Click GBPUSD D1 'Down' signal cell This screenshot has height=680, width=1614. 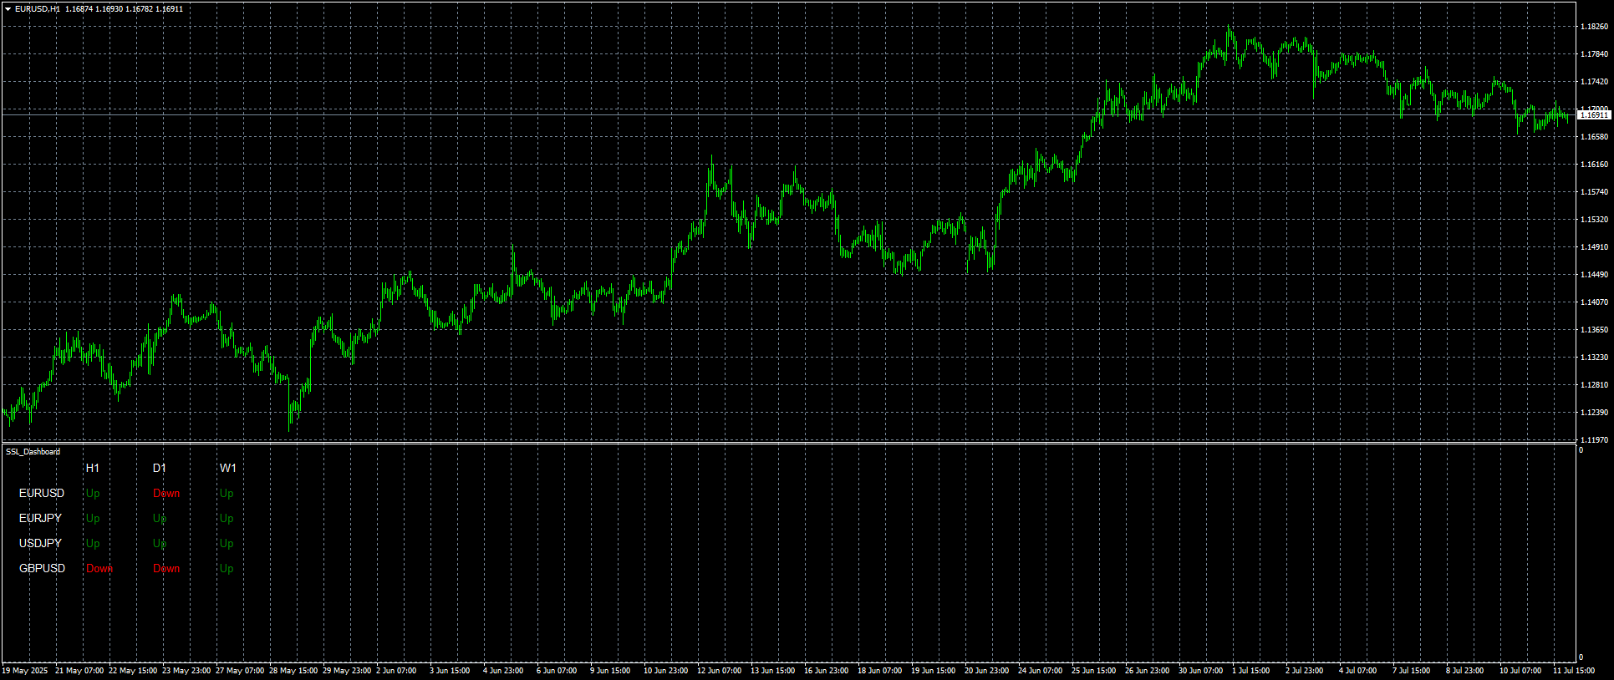coord(166,568)
